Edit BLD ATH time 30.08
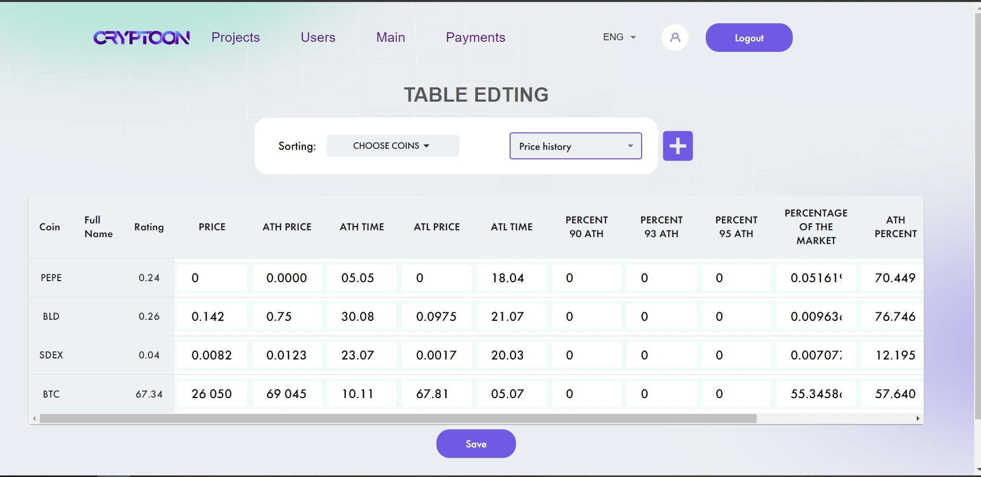The width and height of the screenshot is (981, 477). 362,317
